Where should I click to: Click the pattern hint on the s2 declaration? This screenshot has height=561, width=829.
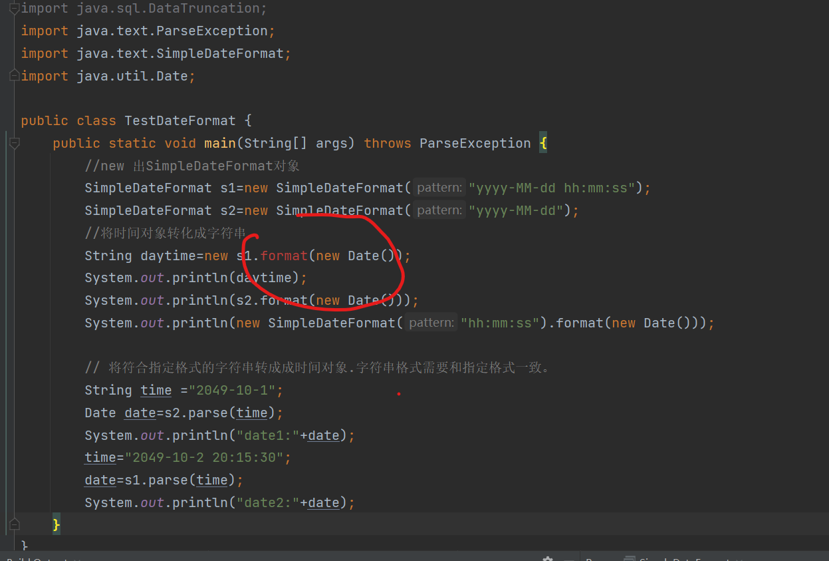point(439,210)
